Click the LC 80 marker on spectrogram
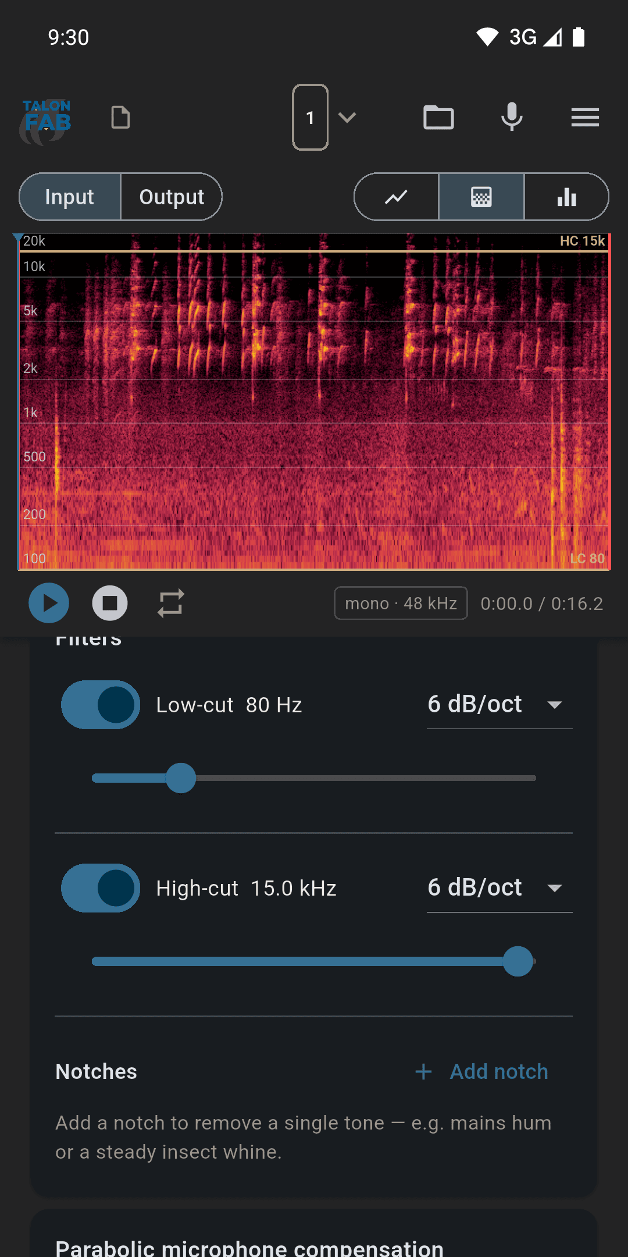Image resolution: width=628 pixels, height=1257 pixels. (587, 559)
